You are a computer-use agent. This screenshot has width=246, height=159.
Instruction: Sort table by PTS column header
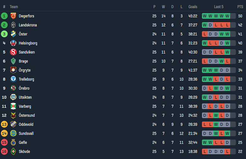click(240, 7)
